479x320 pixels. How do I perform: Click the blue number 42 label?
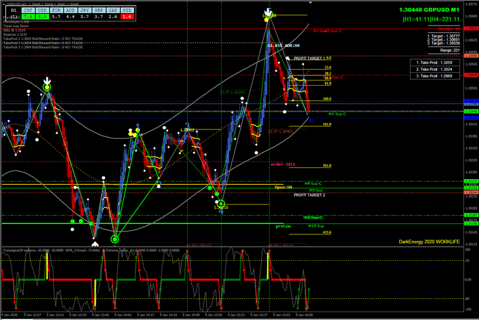[312, 120]
